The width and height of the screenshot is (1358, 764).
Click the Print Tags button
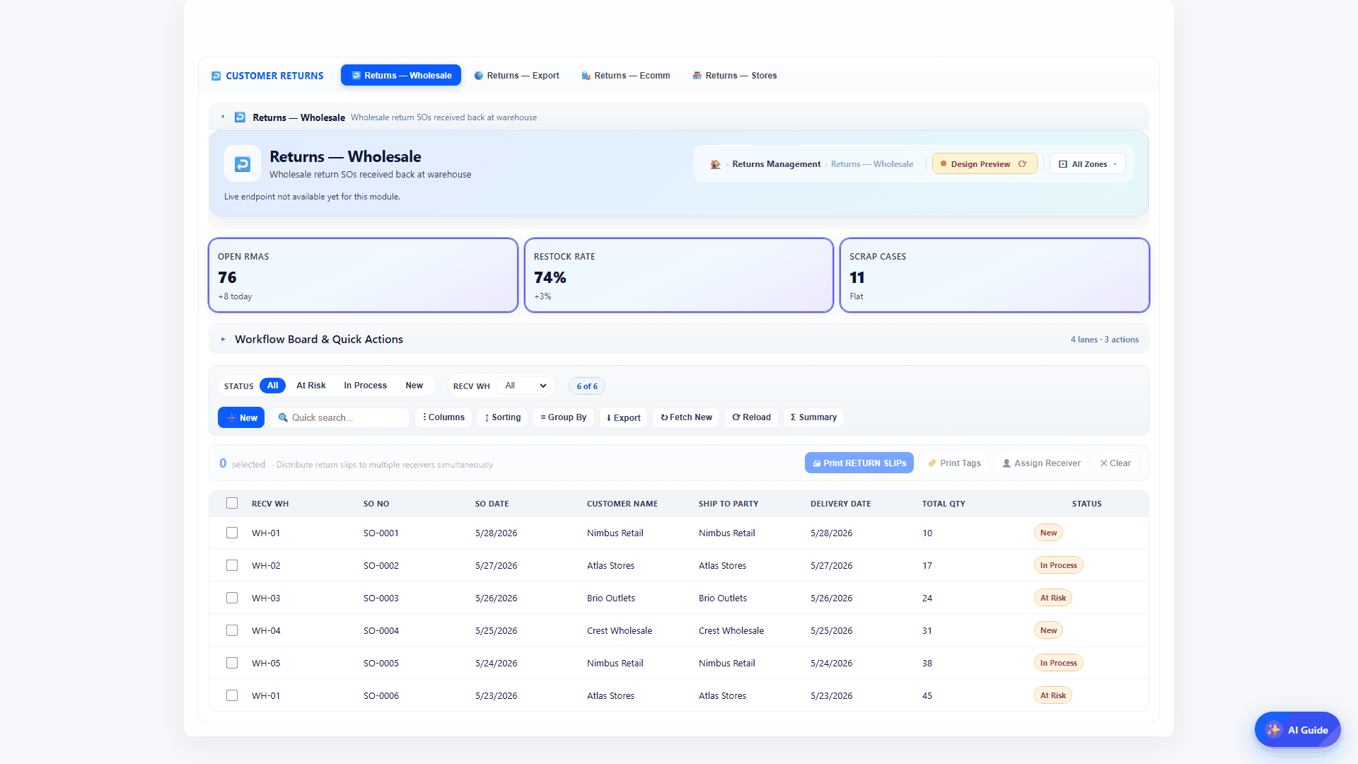point(954,463)
